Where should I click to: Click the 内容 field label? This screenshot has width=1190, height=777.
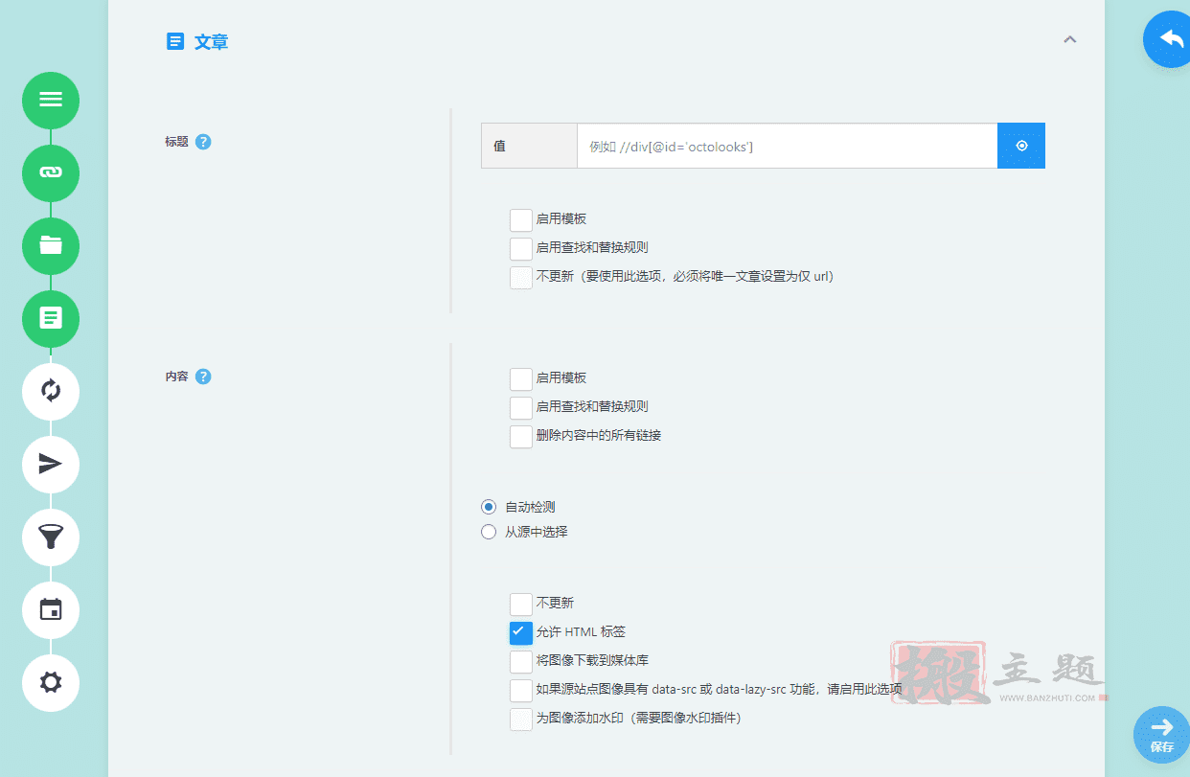click(x=176, y=377)
